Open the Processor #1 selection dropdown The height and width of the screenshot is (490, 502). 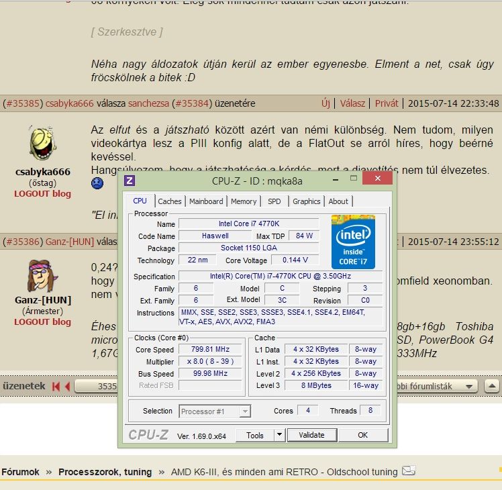point(215,411)
